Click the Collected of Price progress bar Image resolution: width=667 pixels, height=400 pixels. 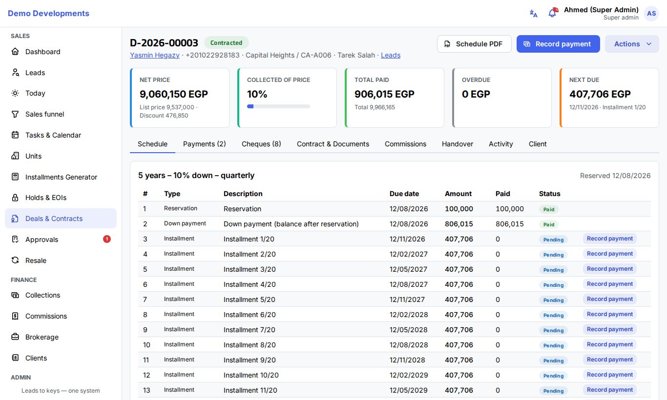pyautogui.click(x=278, y=106)
